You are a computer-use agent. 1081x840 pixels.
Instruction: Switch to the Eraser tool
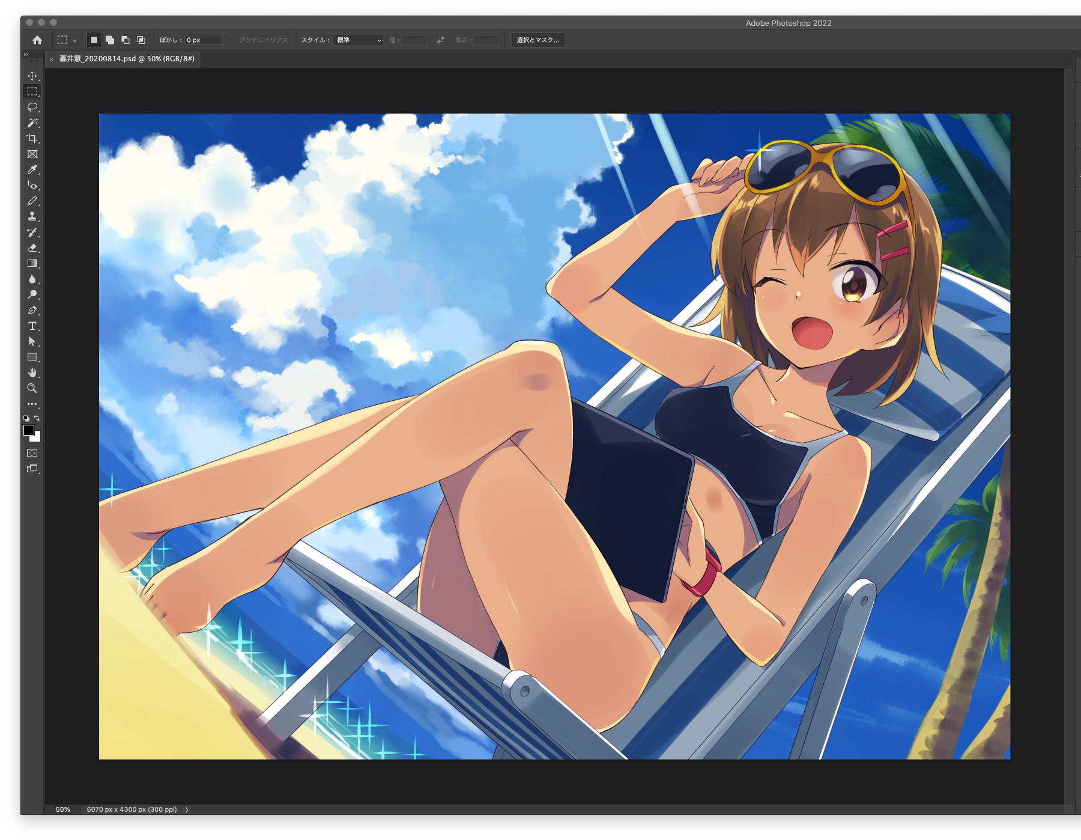tap(32, 248)
